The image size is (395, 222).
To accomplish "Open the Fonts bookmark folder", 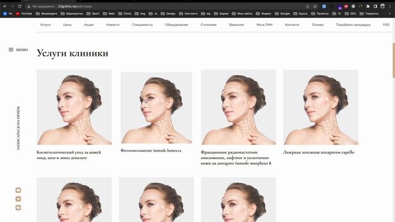I will (x=125, y=14).
